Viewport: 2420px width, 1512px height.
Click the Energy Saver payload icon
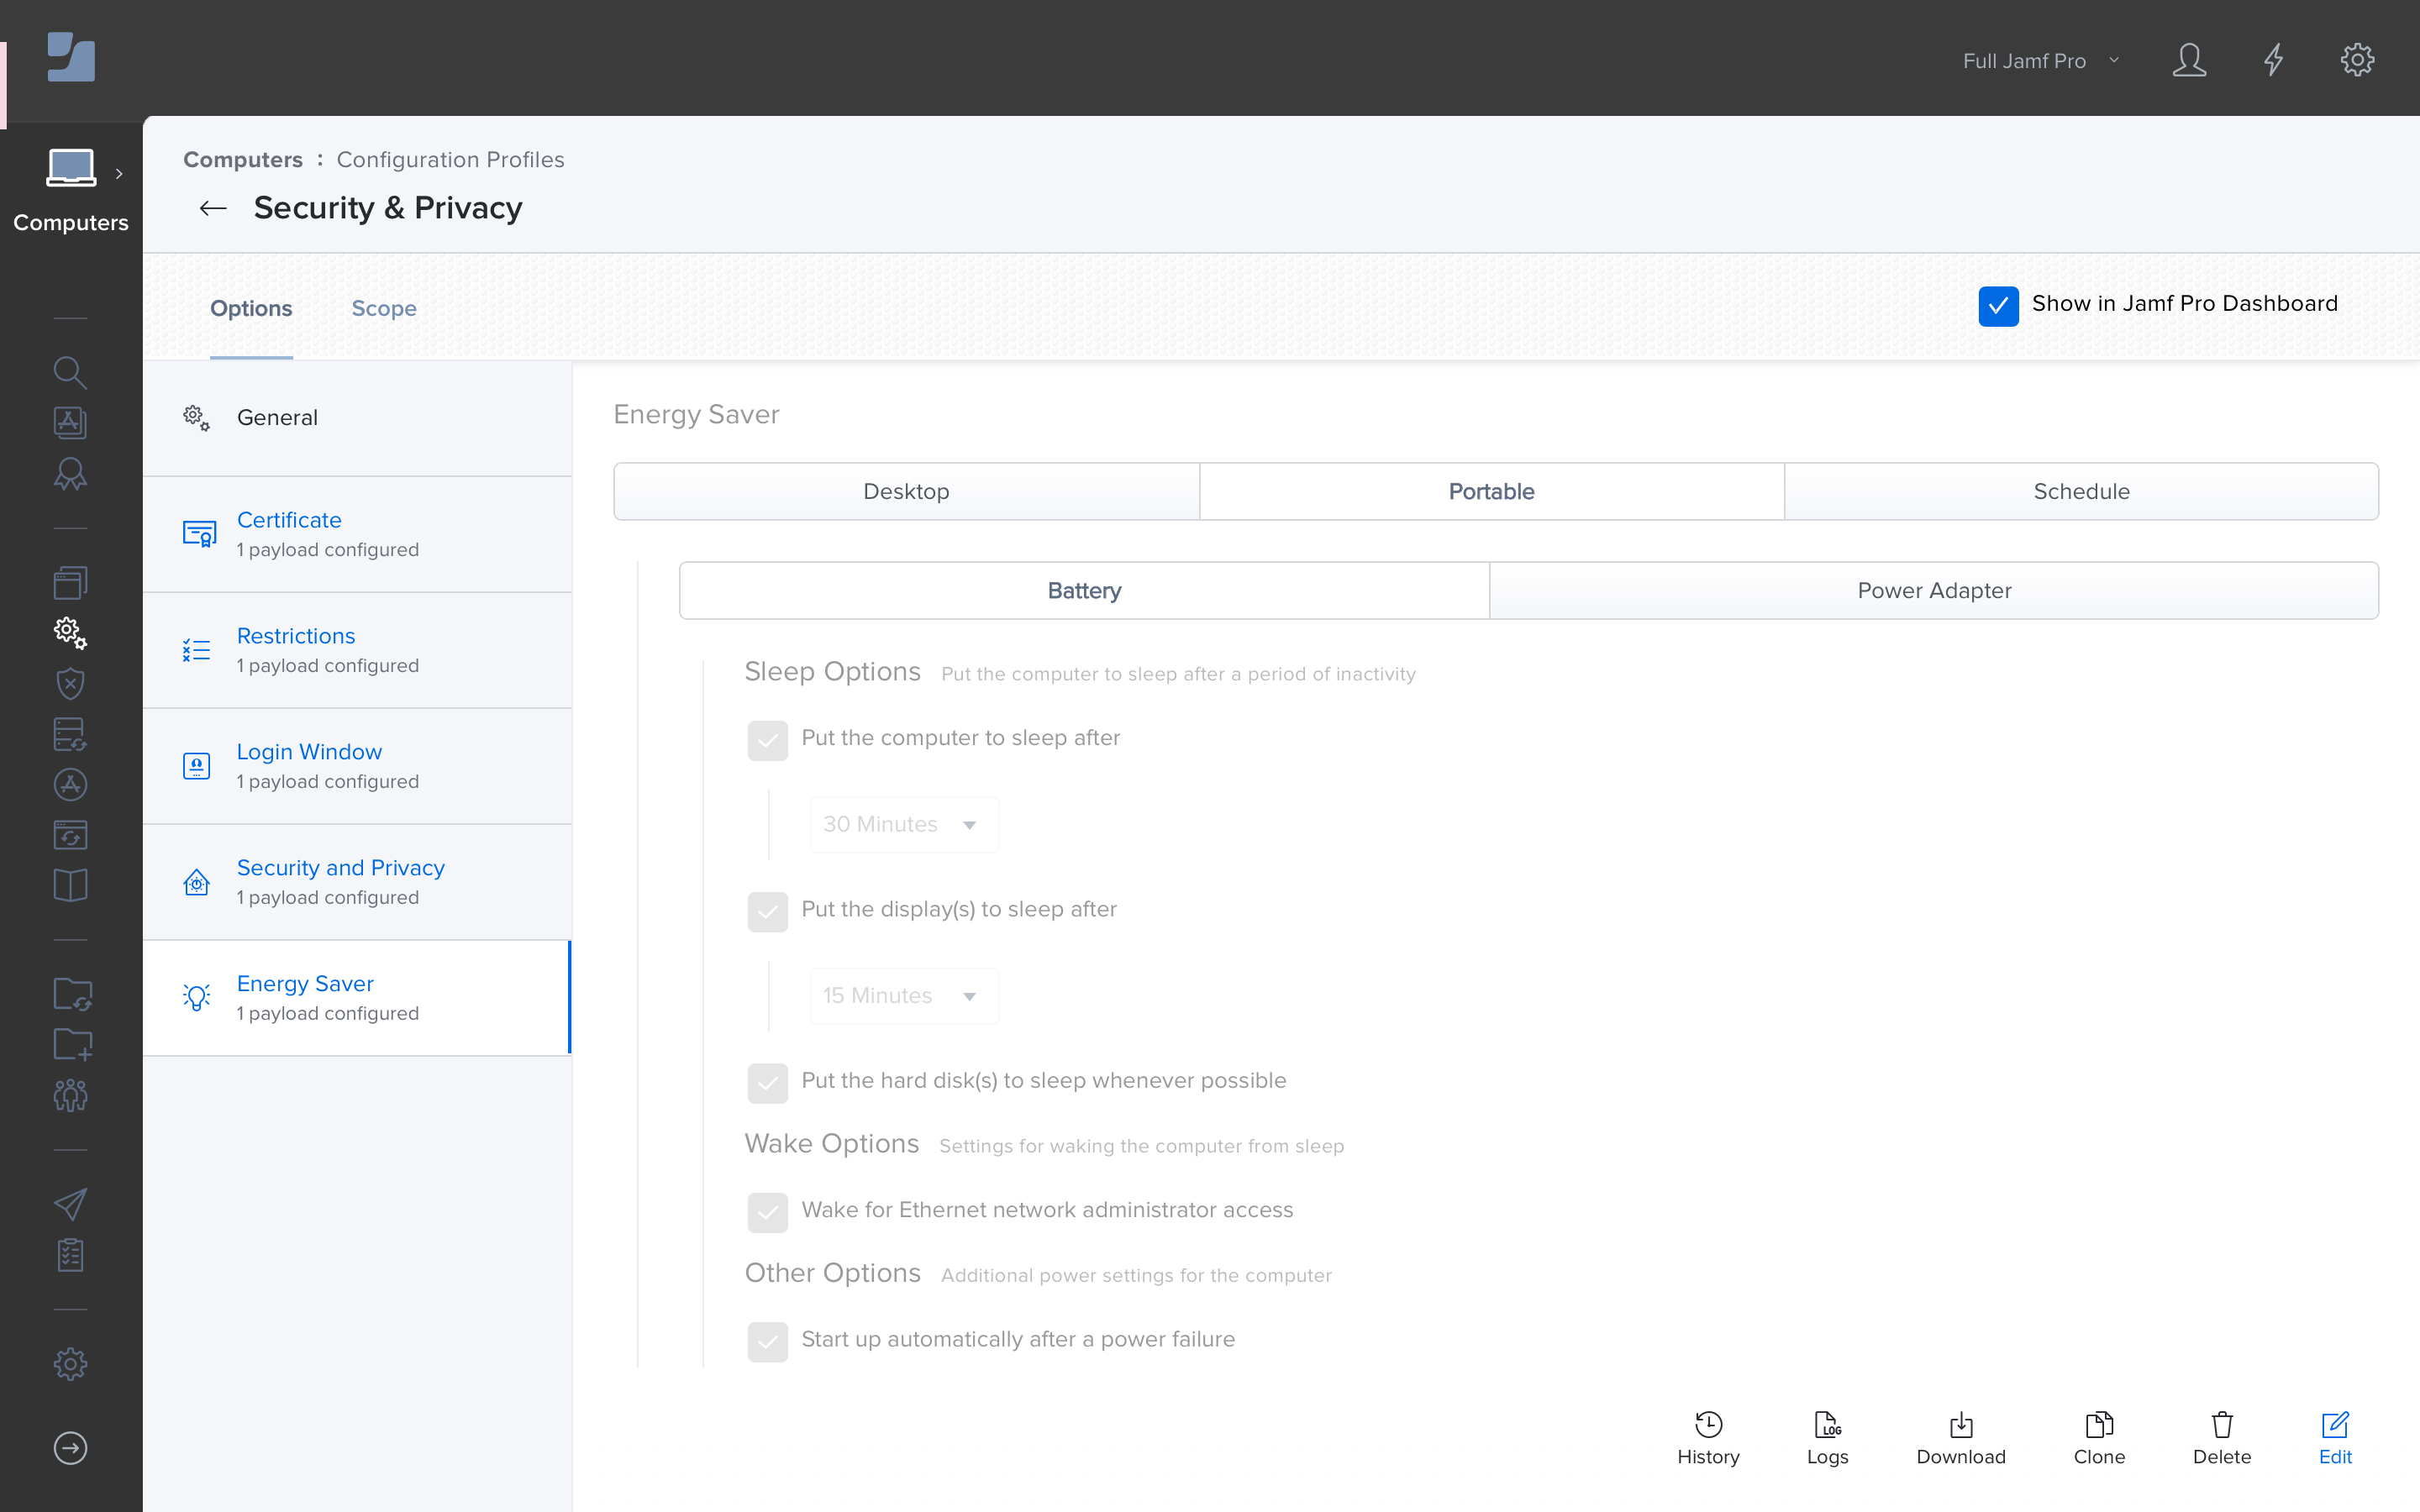[197, 996]
